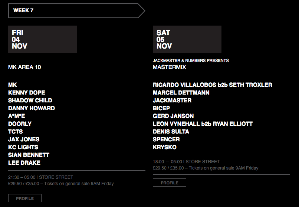Click artist name JAX JONES

click(x=24, y=139)
